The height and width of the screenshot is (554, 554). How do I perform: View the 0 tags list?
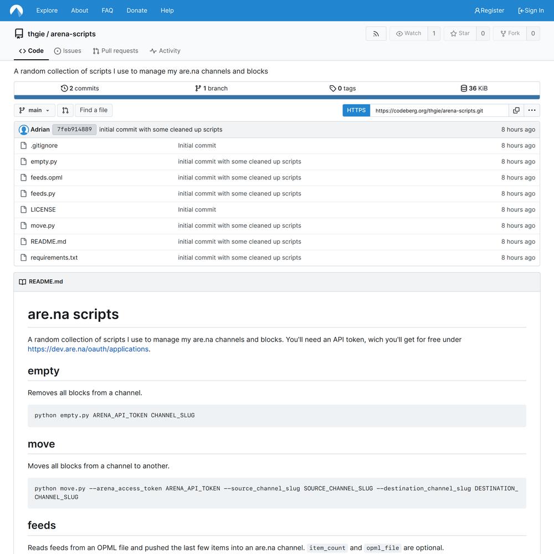[343, 88]
